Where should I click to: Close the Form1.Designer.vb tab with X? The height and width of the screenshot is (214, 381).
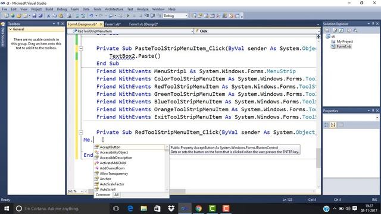[x=101, y=24]
